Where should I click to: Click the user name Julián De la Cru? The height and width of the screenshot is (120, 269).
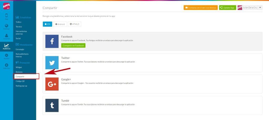[x=250, y=8]
